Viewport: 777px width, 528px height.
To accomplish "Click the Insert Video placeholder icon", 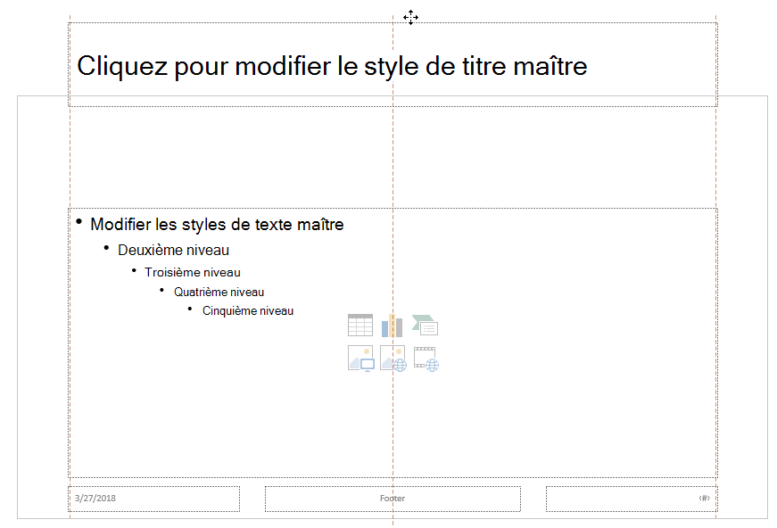I will tap(426, 359).
